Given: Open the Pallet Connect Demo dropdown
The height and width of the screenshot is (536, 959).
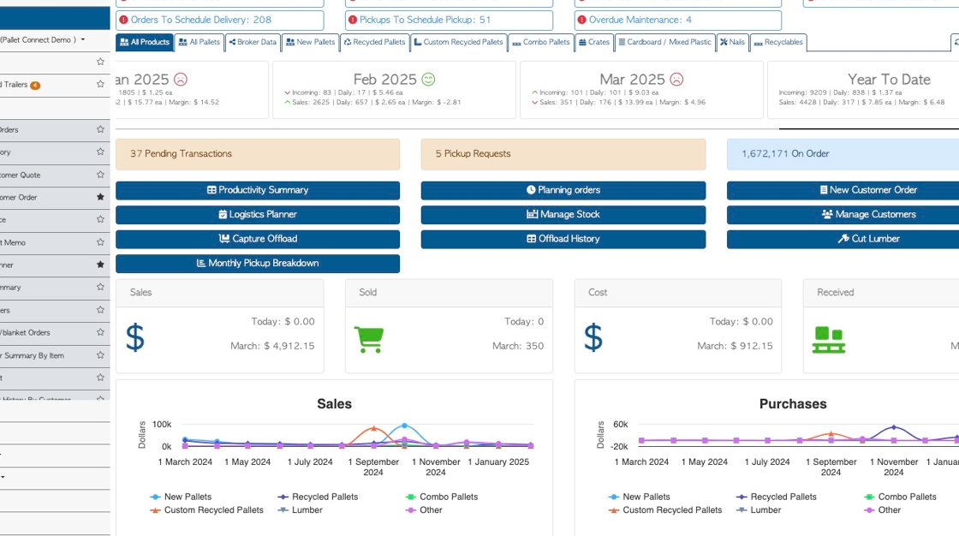Looking at the screenshot, I should [x=43, y=39].
